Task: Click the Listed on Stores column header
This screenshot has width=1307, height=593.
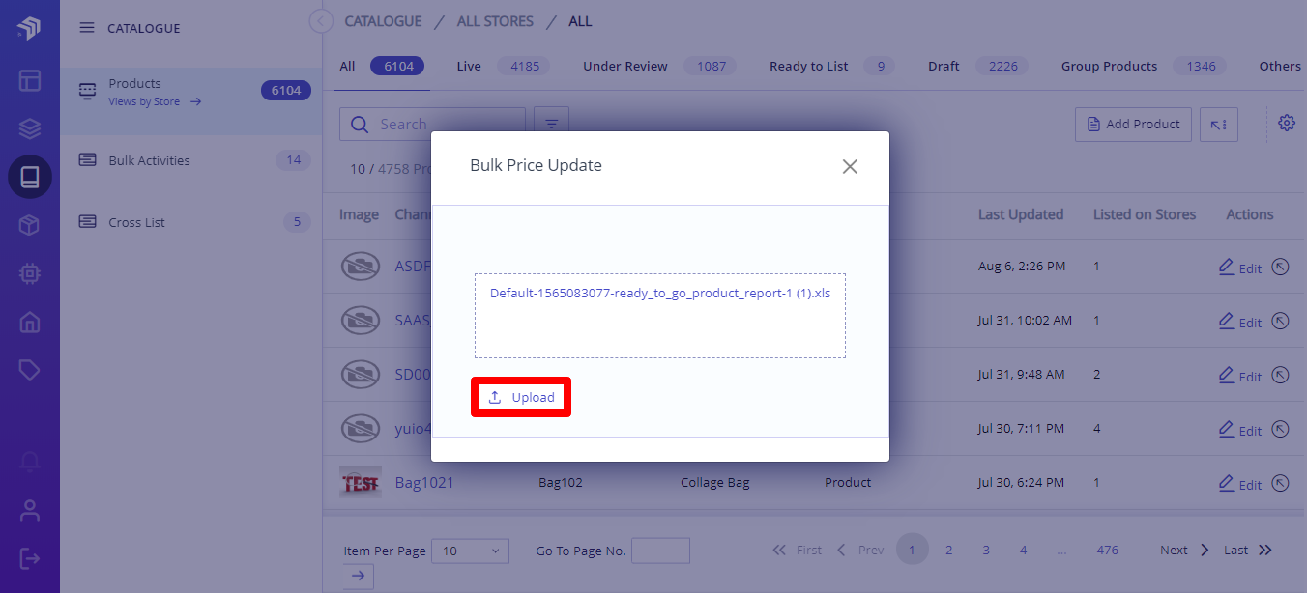Action: tap(1145, 214)
